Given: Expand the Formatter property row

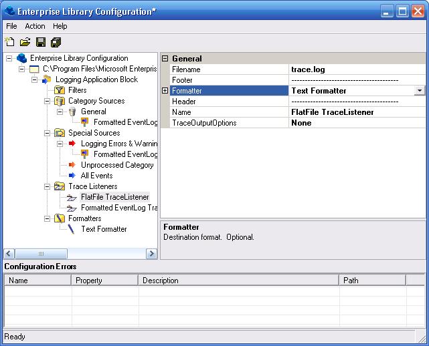Looking at the screenshot, I should point(165,91).
